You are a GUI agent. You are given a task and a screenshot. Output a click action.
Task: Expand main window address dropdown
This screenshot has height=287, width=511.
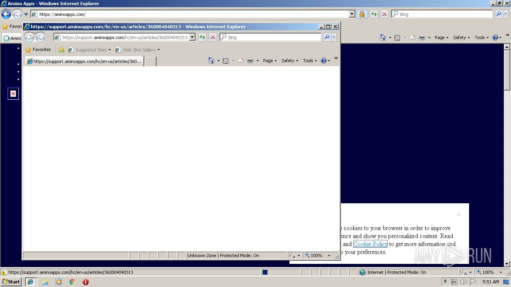(352, 14)
